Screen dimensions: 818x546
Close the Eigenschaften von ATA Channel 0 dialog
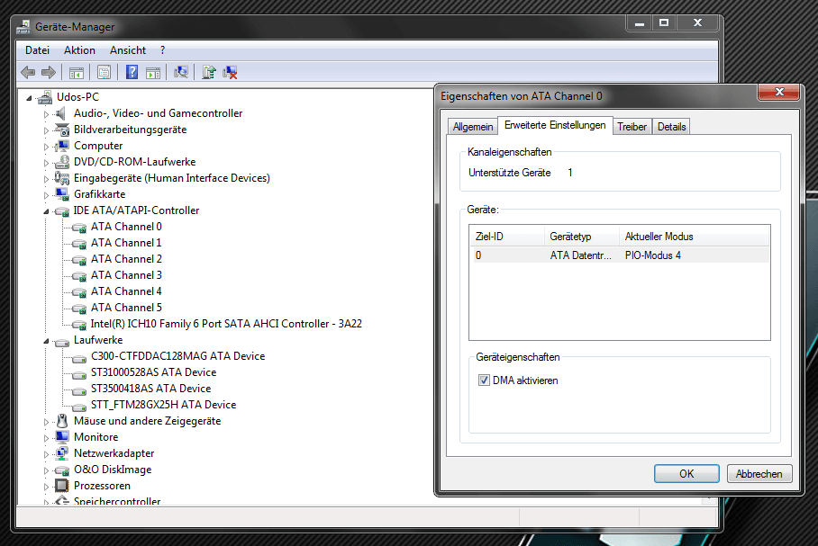coord(779,93)
